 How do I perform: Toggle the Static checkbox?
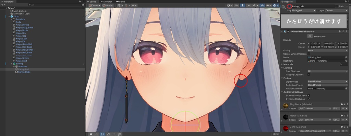pos(337,7)
